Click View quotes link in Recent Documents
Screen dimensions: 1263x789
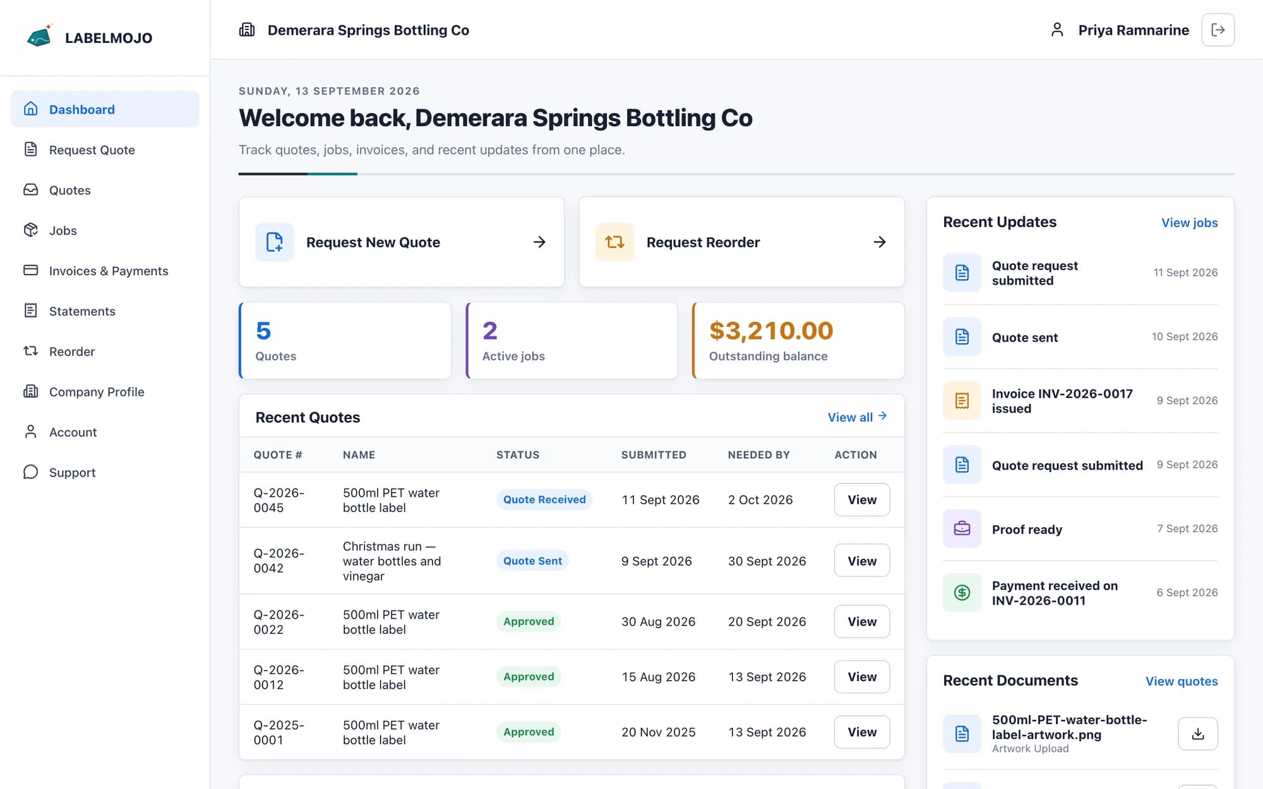(1182, 680)
